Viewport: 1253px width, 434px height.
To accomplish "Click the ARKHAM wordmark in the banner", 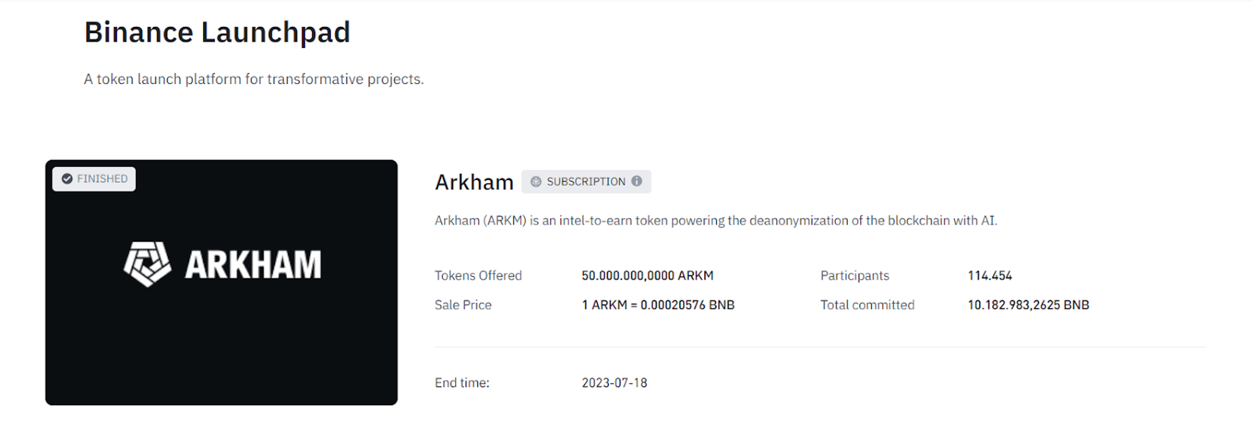I will (x=253, y=265).
